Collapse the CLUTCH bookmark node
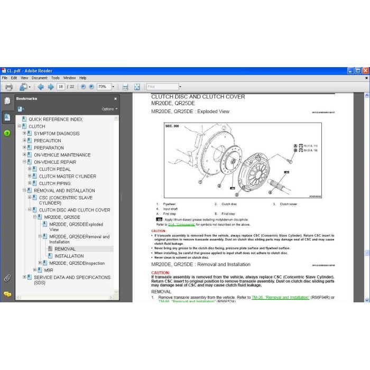This screenshot has height=370, width=370. (20, 126)
